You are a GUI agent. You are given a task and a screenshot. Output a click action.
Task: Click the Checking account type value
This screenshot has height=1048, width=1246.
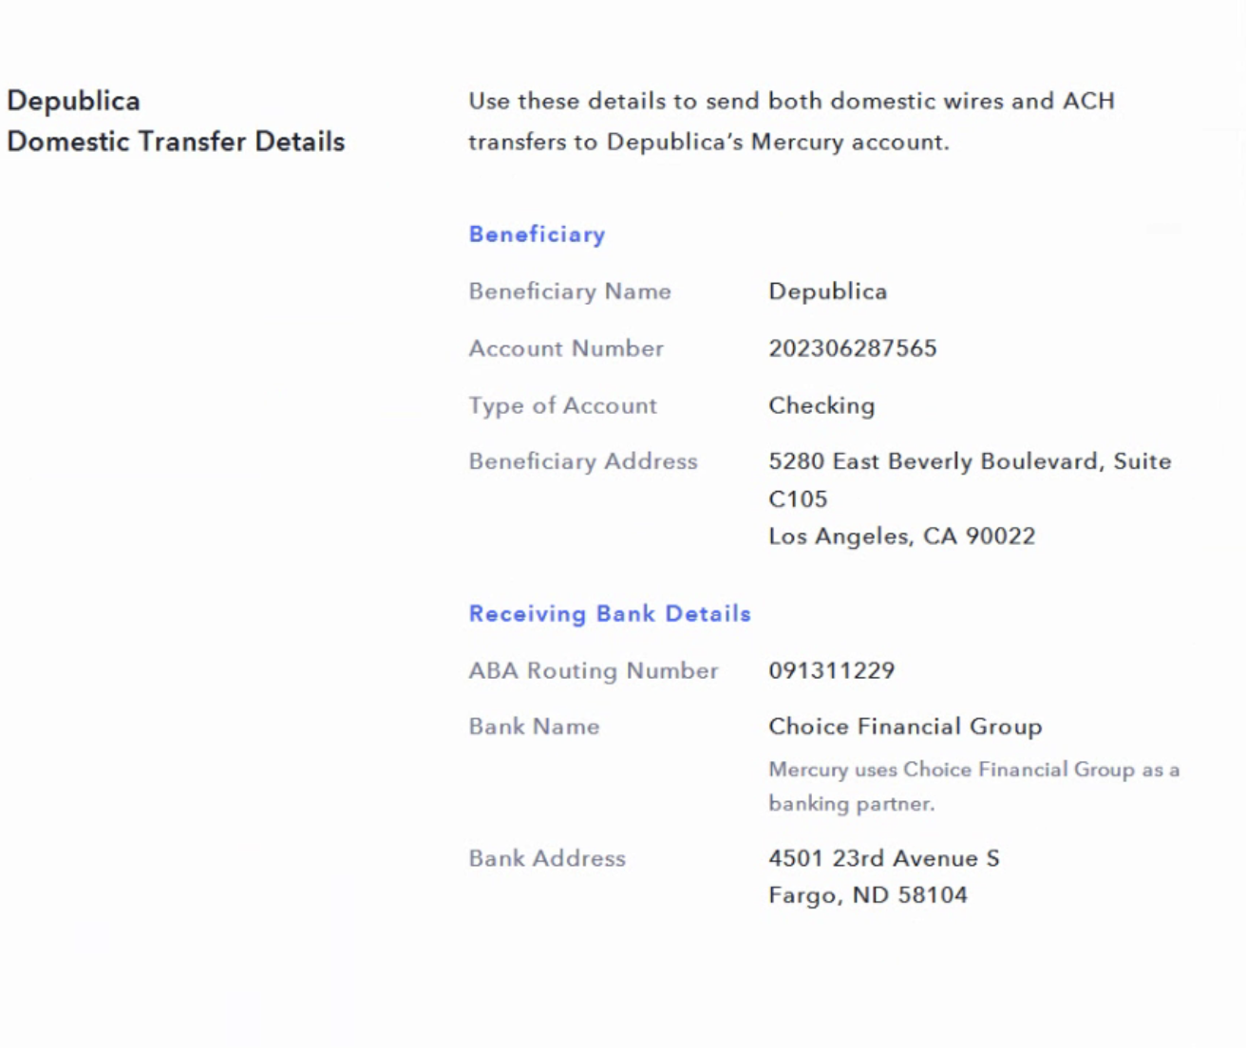pos(821,405)
